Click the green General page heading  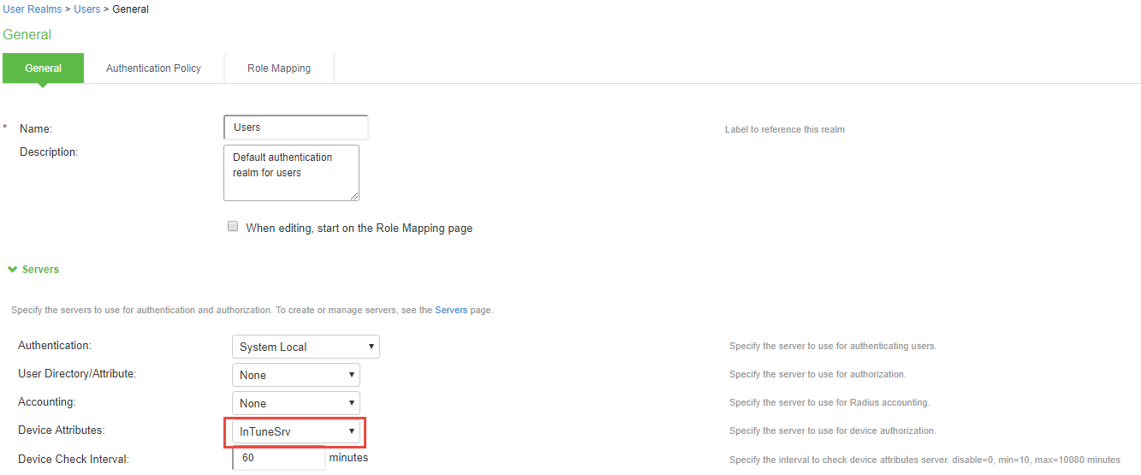[27, 35]
